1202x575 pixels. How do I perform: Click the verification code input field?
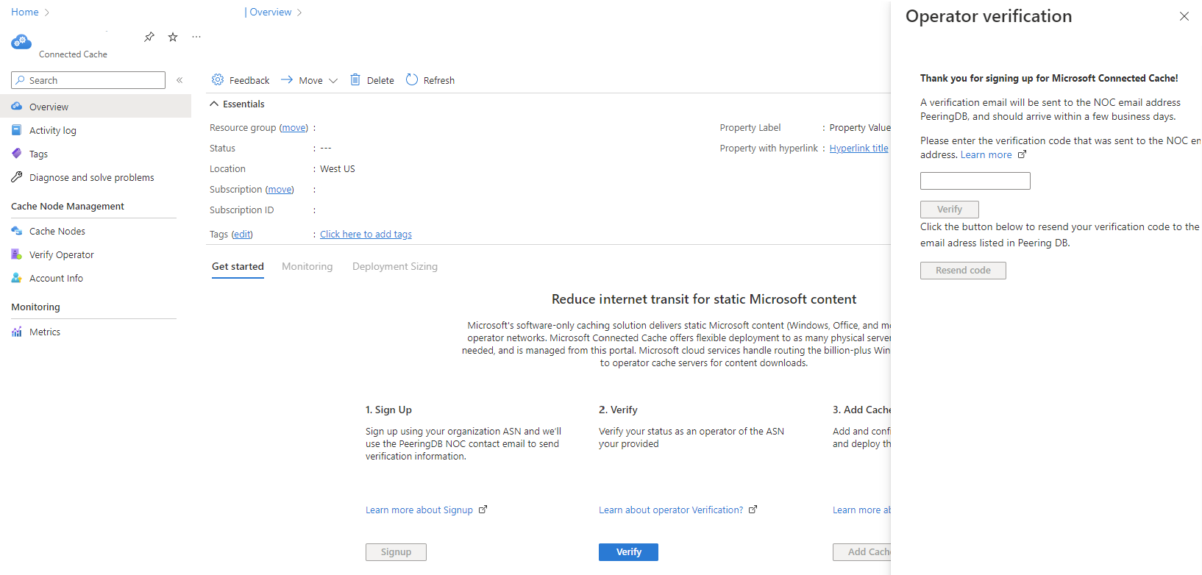click(975, 181)
